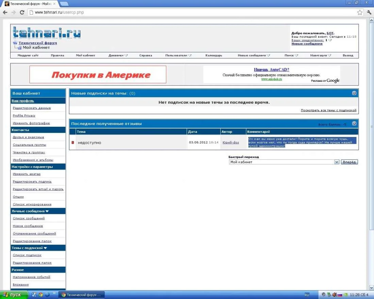
Task: Open the БОТ username link
Action: (x=330, y=33)
